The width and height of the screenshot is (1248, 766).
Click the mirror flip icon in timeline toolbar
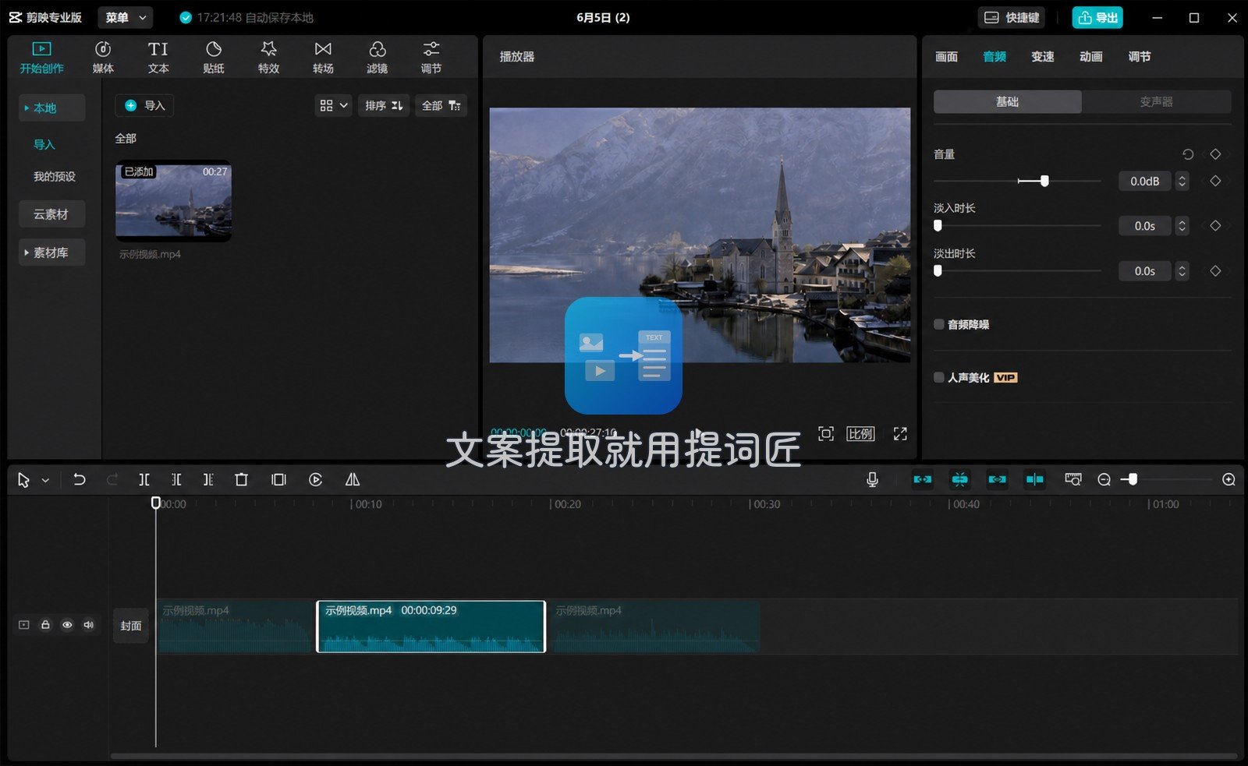(x=353, y=480)
